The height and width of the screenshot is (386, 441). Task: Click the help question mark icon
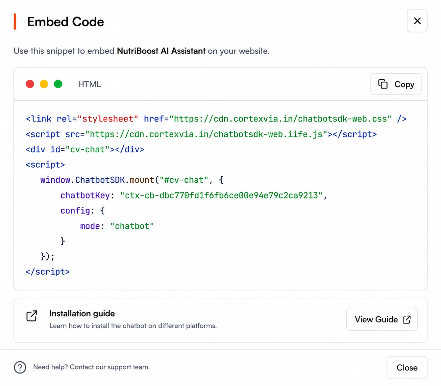(x=20, y=367)
